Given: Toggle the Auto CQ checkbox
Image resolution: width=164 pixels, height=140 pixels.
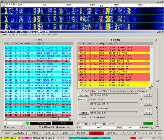Looking at the screenshot, I should 5,127.
